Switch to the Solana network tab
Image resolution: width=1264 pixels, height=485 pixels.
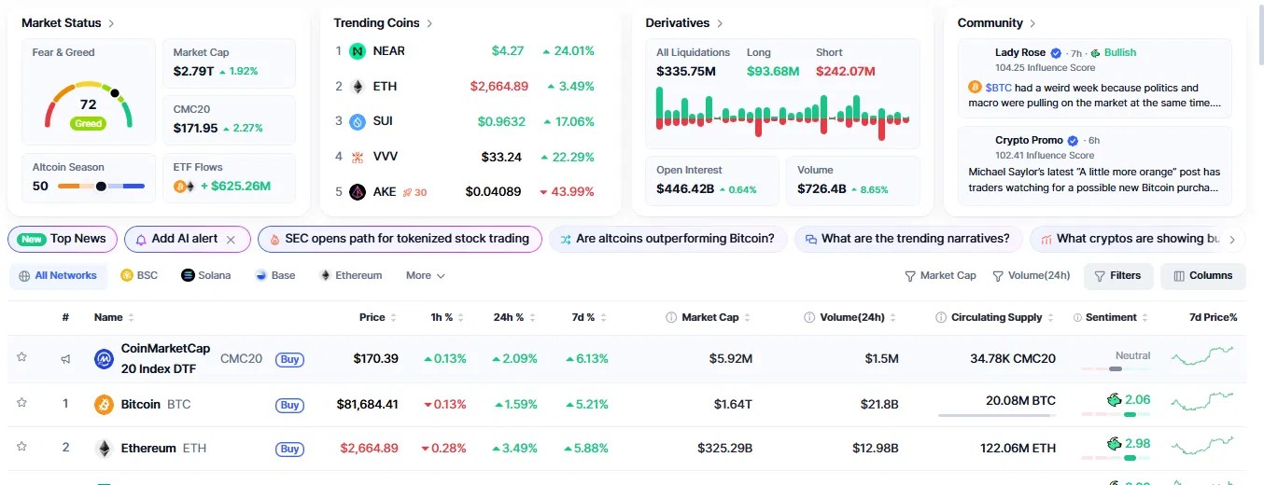click(x=206, y=276)
